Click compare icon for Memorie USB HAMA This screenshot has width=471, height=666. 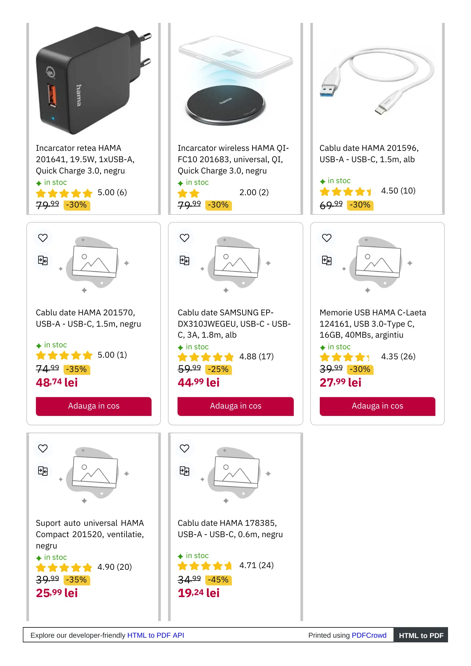pos(327,260)
